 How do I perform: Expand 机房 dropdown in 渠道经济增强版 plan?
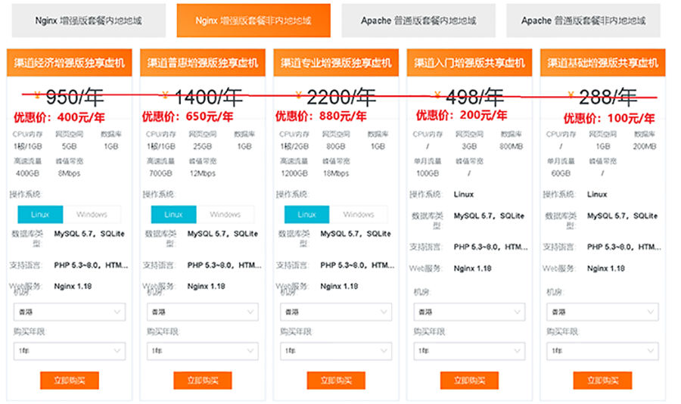tap(69, 312)
